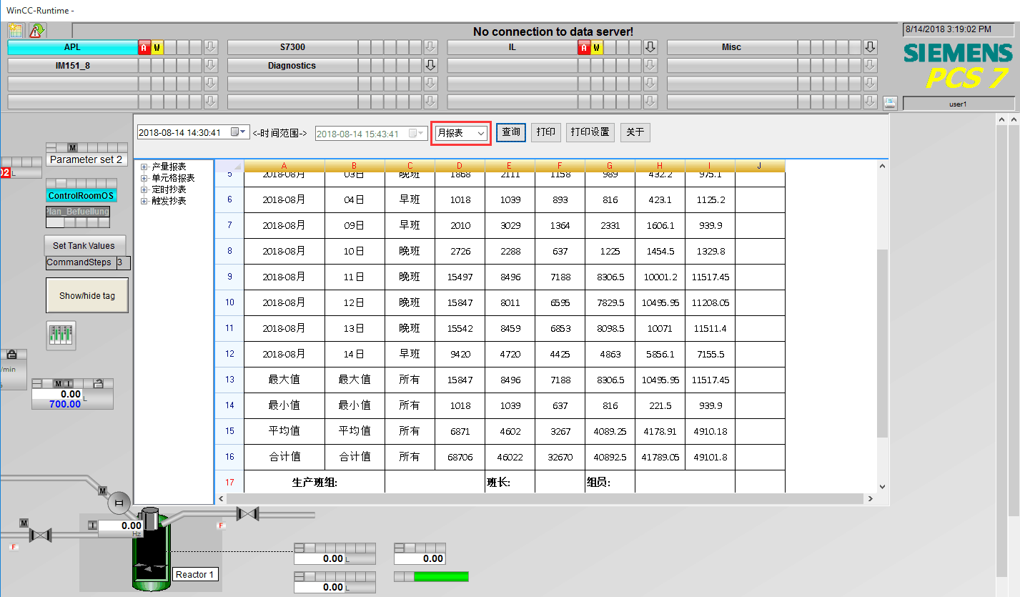The height and width of the screenshot is (597, 1020).
Task: Click the alarm acknowledge warning-triangle icon
Action: point(37,30)
